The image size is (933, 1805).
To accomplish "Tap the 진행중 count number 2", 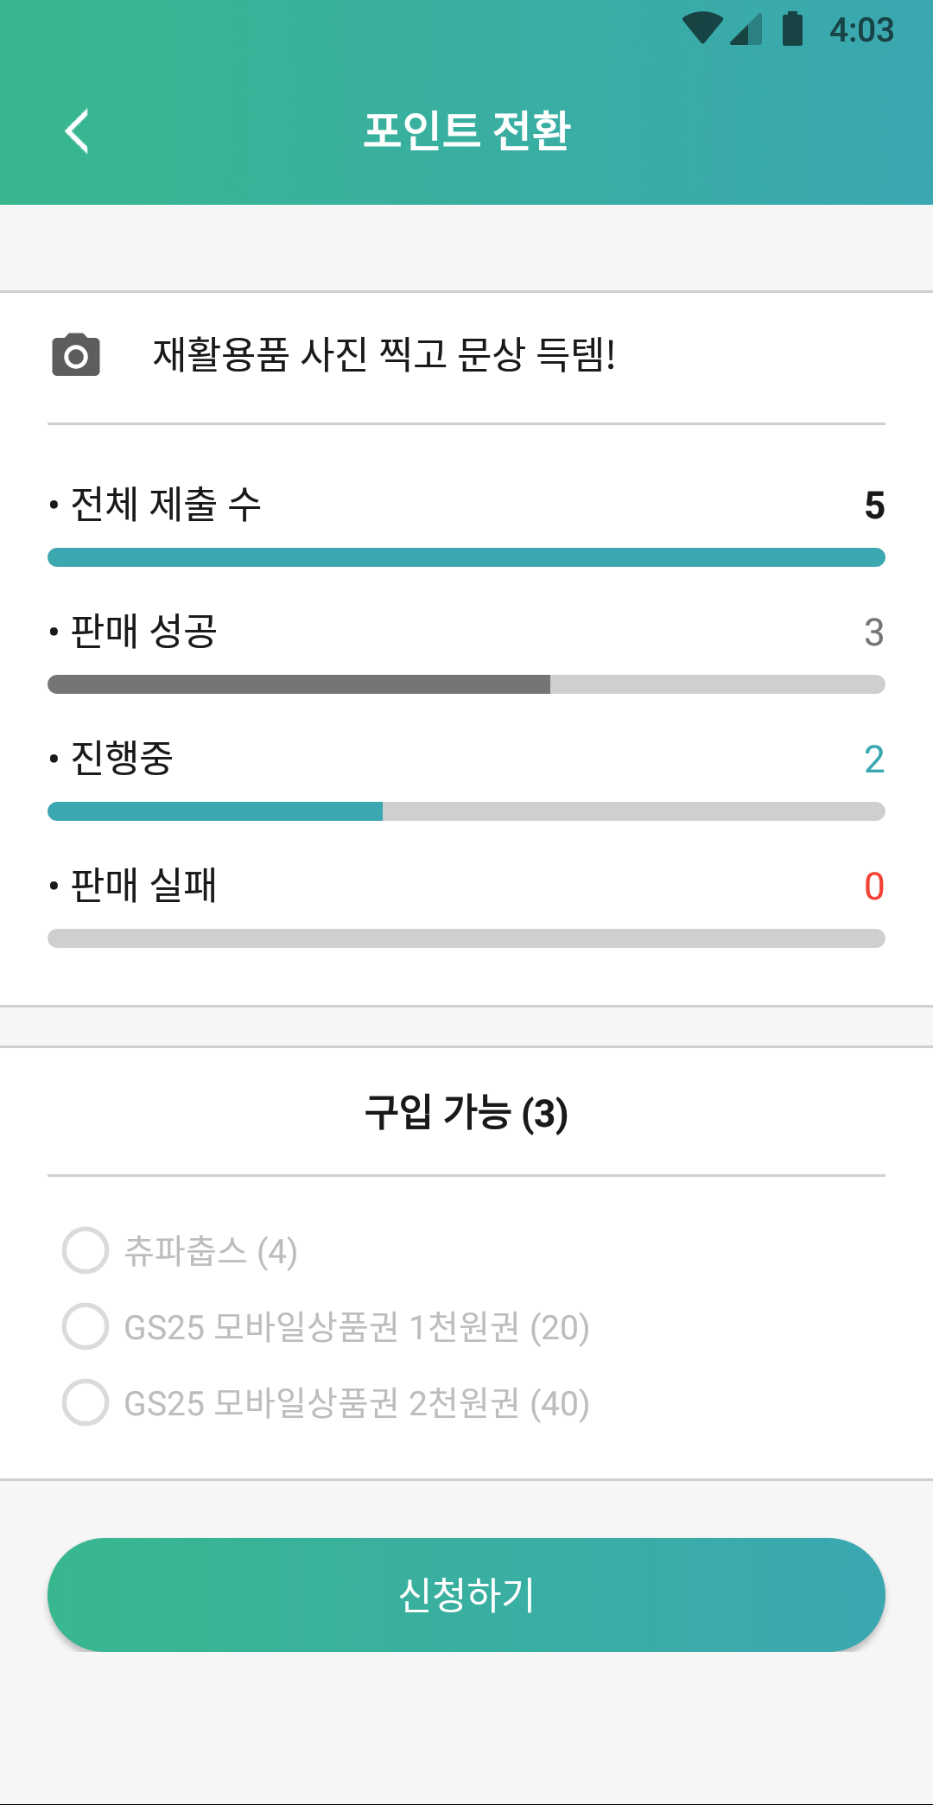I will pos(874,759).
